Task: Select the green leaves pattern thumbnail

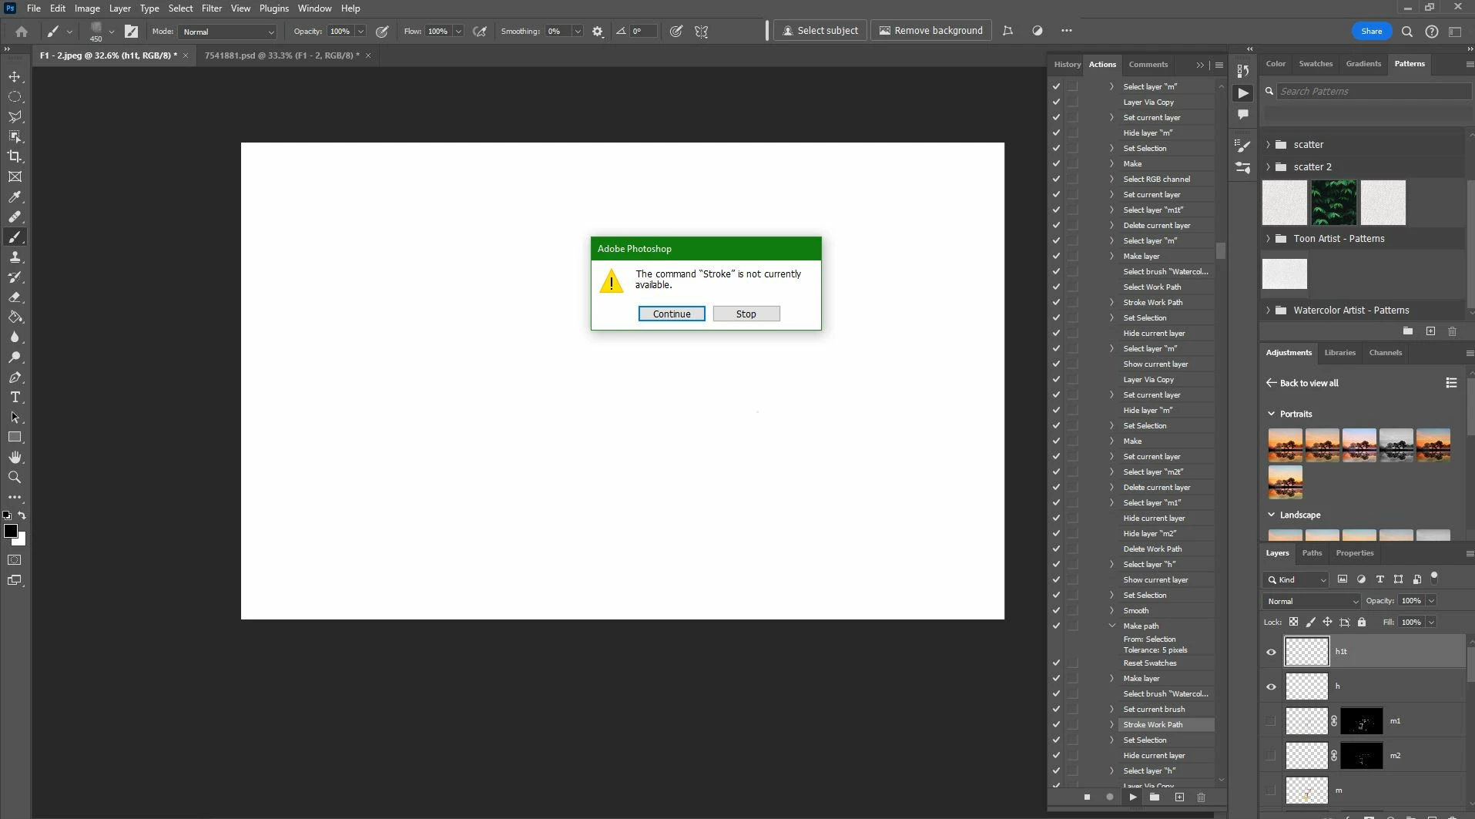Action: pyautogui.click(x=1334, y=203)
